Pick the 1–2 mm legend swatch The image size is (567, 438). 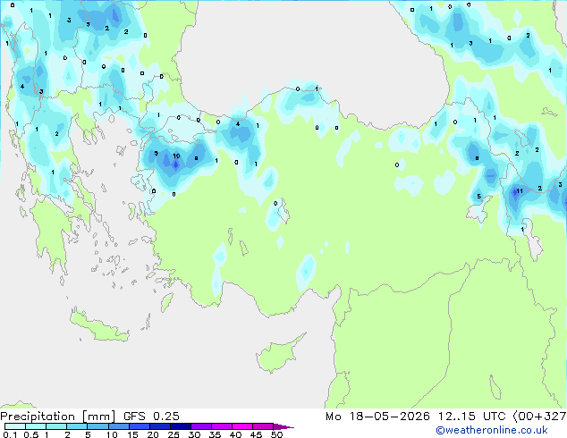(x=56, y=426)
